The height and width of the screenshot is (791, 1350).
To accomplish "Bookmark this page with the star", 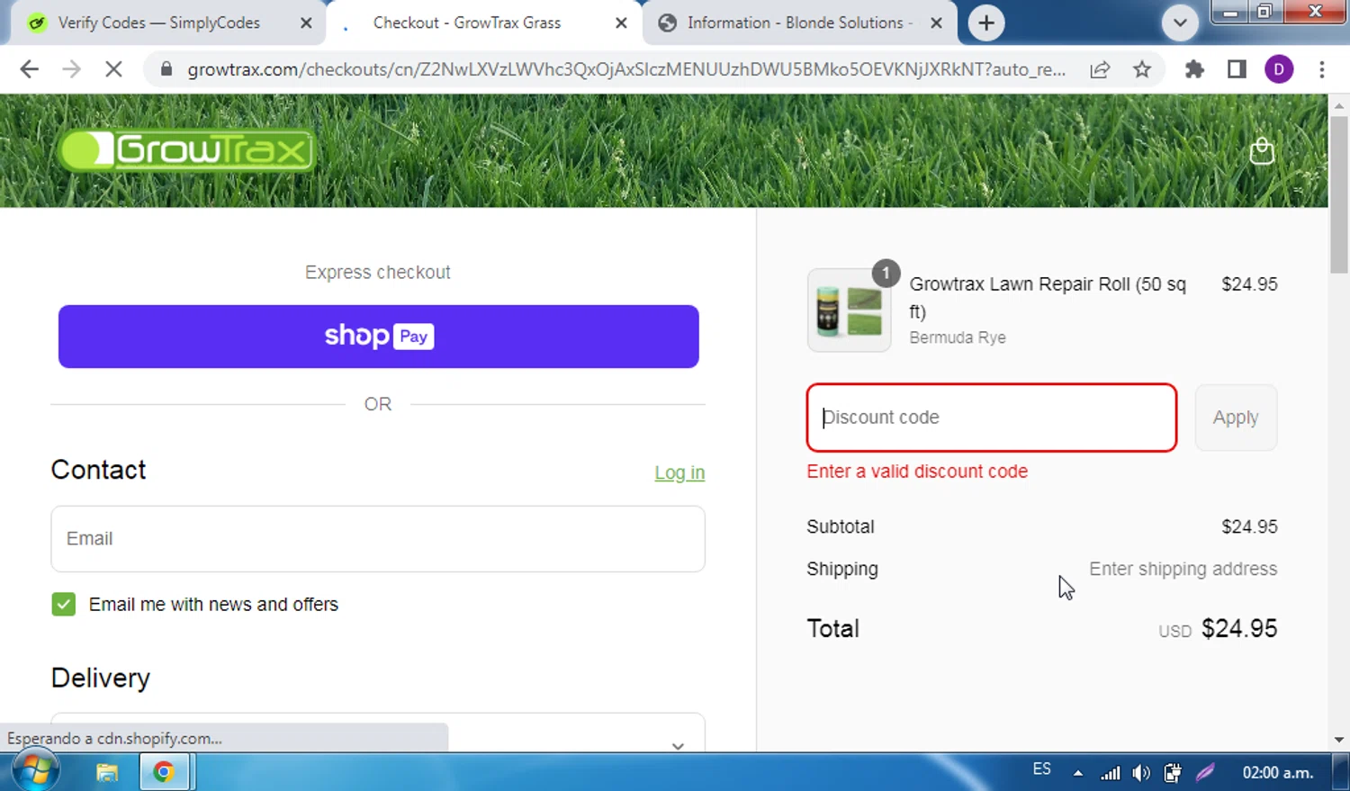I will [1142, 69].
